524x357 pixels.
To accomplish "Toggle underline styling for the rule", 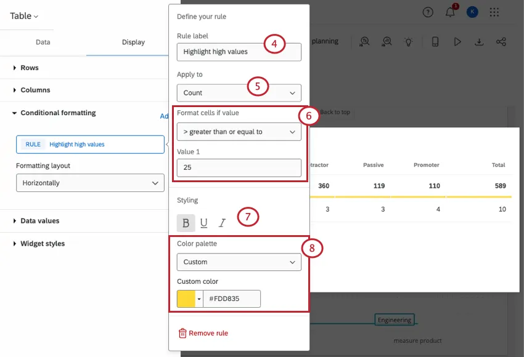I will (204, 222).
